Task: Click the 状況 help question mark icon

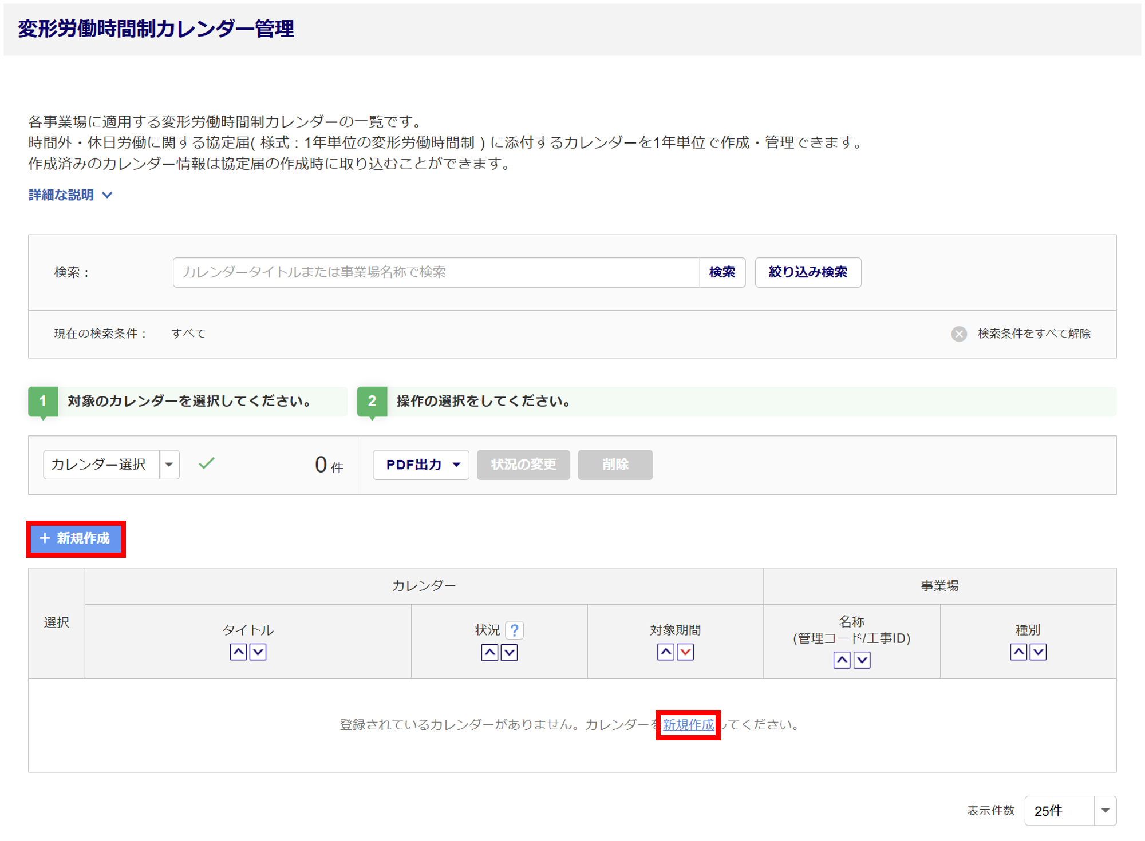Action: coord(515,630)
